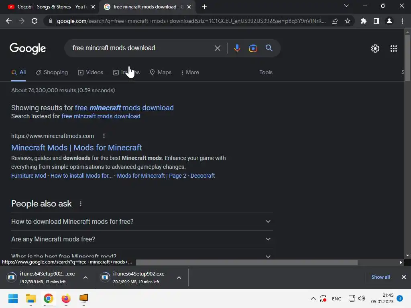Open a new browser tab
The width and height of the screenshot is (411, 308).
[x=204, y=7]
